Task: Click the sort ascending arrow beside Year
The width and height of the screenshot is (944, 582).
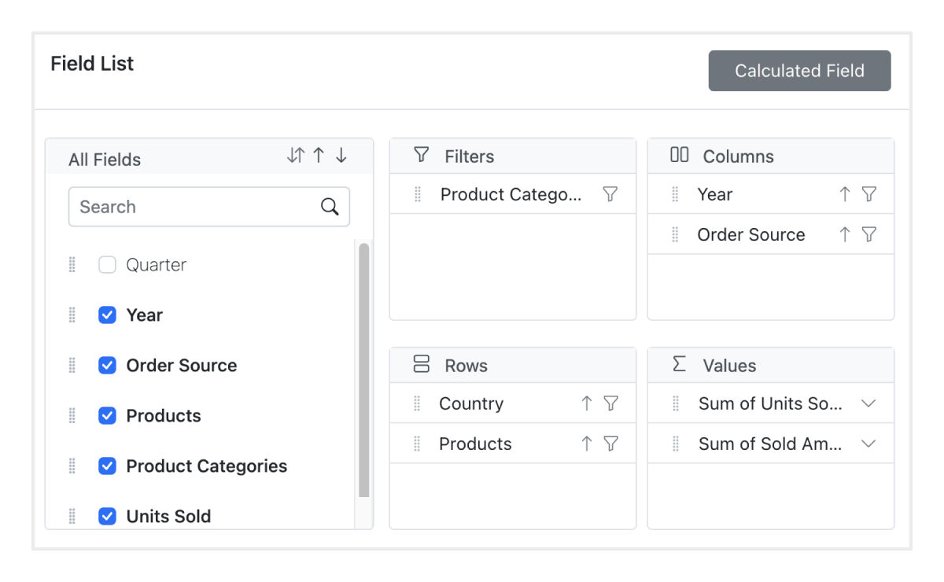Action: pyautogui.click(x=845, y=194)
